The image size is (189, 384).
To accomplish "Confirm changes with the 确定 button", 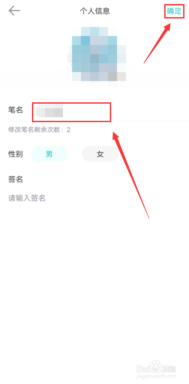I will tap(174, 11).
